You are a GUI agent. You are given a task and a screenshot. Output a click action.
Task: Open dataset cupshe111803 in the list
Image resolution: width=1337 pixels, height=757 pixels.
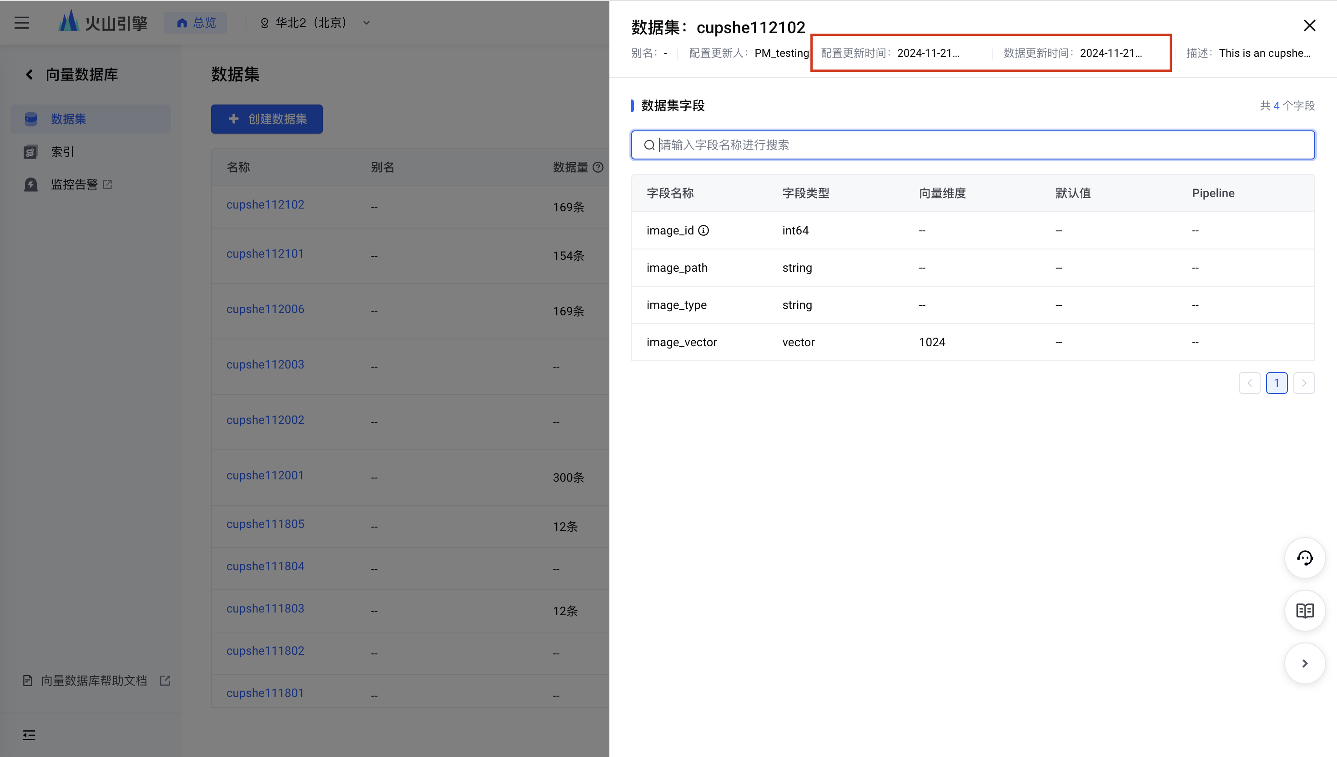click(265, 608)
